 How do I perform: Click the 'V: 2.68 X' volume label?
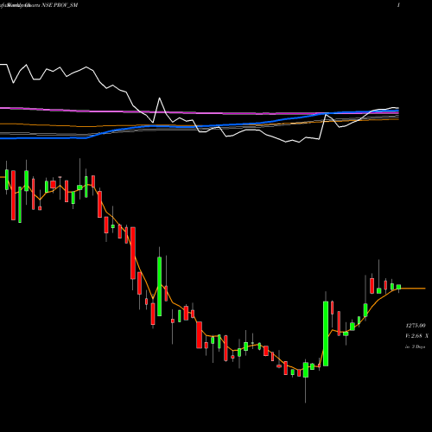416,336
